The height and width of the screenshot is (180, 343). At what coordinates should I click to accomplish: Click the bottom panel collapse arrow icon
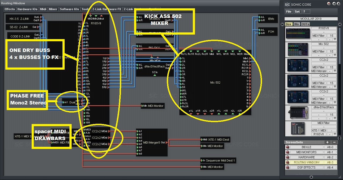point(311,177)
